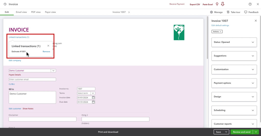Viewport: 261px width, 136px height.
Task: Expand the Suggestions section
Action: click(234, 56)
